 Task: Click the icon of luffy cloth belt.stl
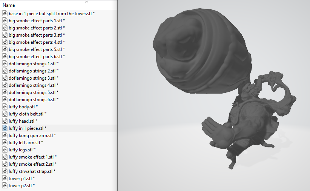5,114
